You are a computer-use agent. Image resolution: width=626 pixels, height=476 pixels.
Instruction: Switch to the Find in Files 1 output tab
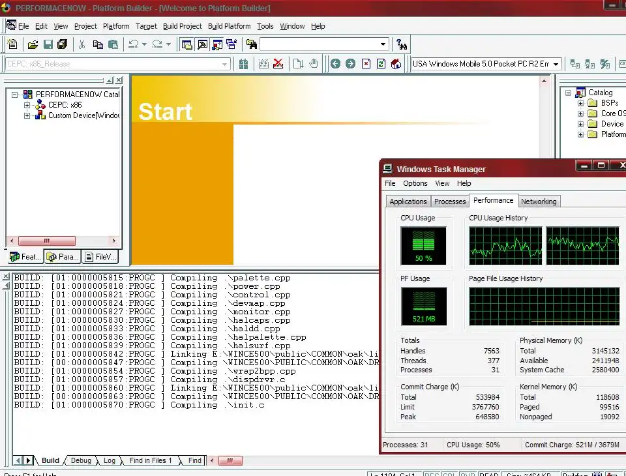(151, 460)
